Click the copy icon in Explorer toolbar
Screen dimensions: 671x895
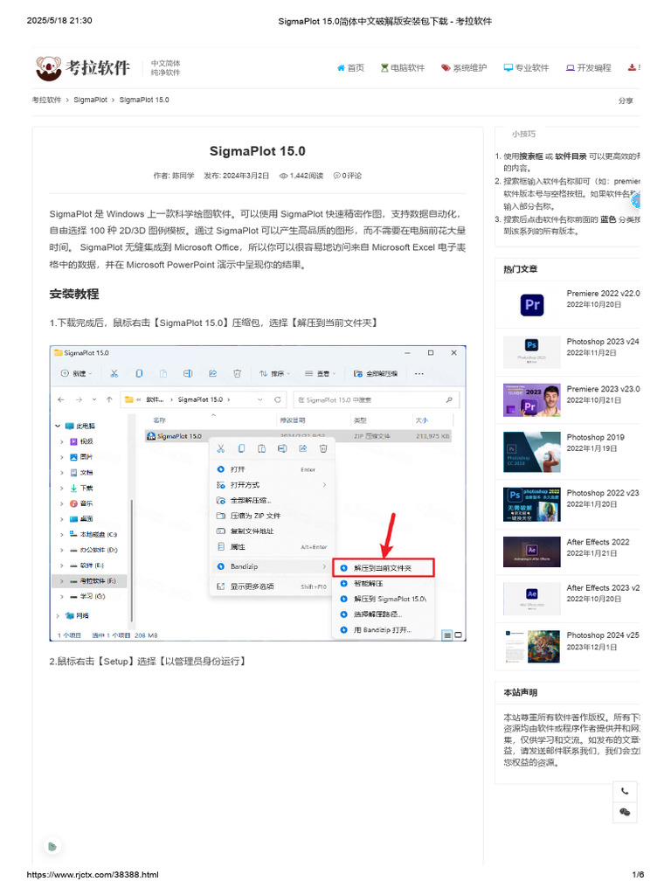(139, 374)
